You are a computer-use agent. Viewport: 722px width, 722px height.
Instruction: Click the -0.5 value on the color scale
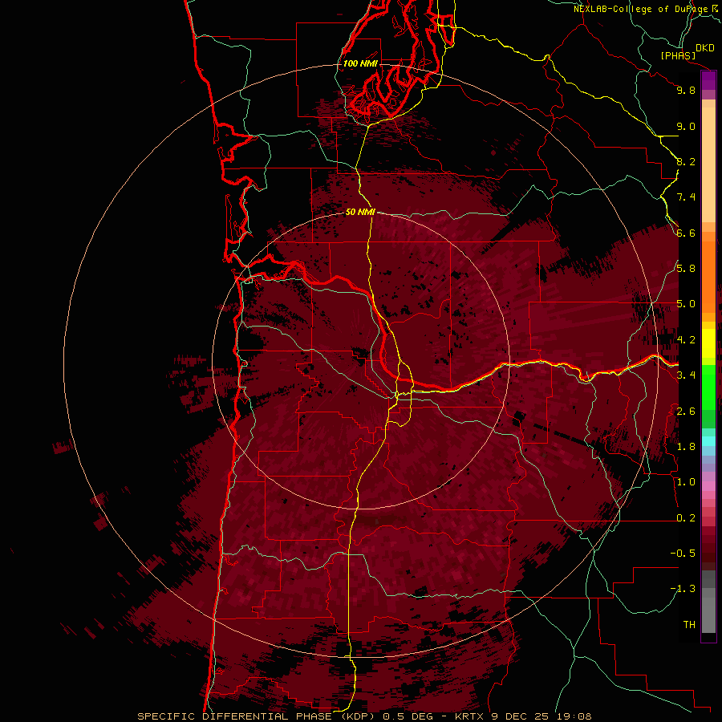pos(683,554)
